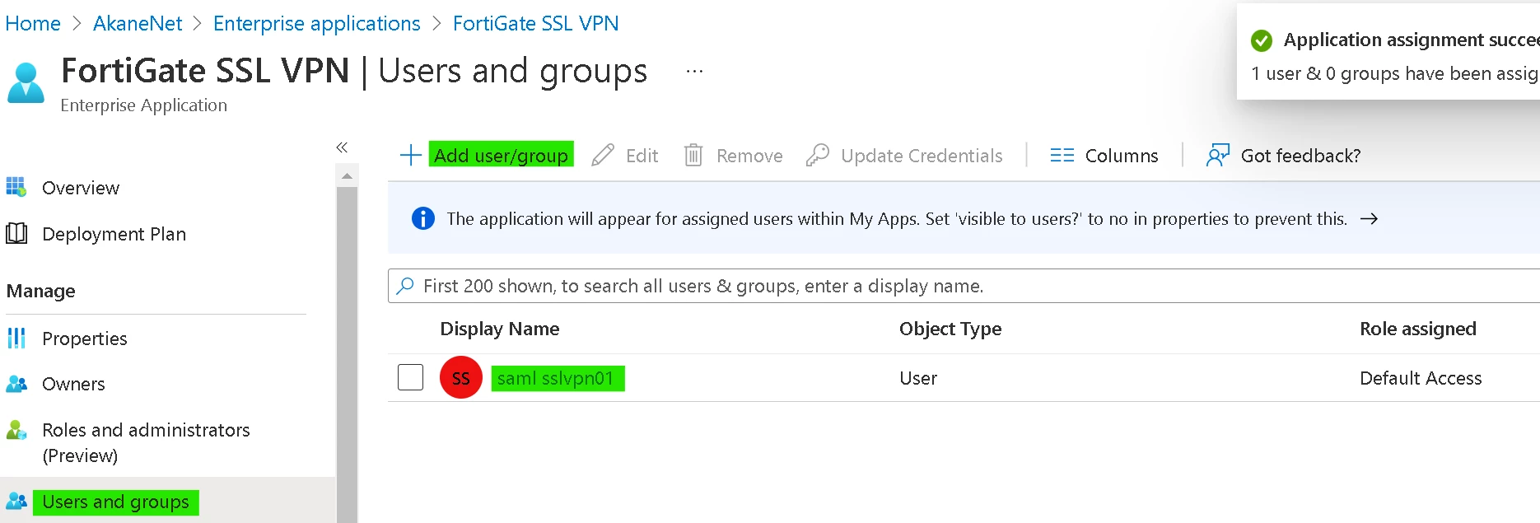The image size is (1540, 523).
Task: Click the blue info icon in banner
Action: (x=422, y=218)
